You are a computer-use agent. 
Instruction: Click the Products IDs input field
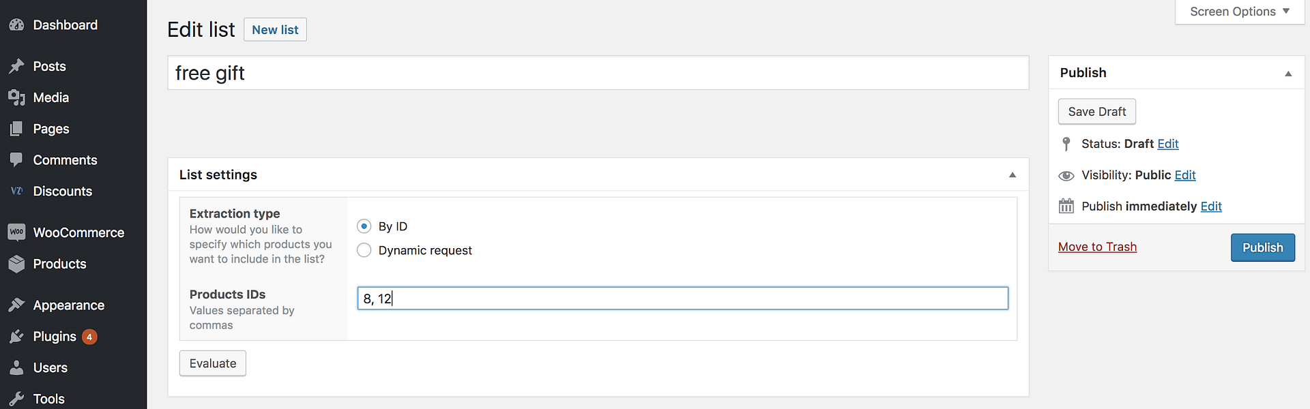(x=682, y=299)
